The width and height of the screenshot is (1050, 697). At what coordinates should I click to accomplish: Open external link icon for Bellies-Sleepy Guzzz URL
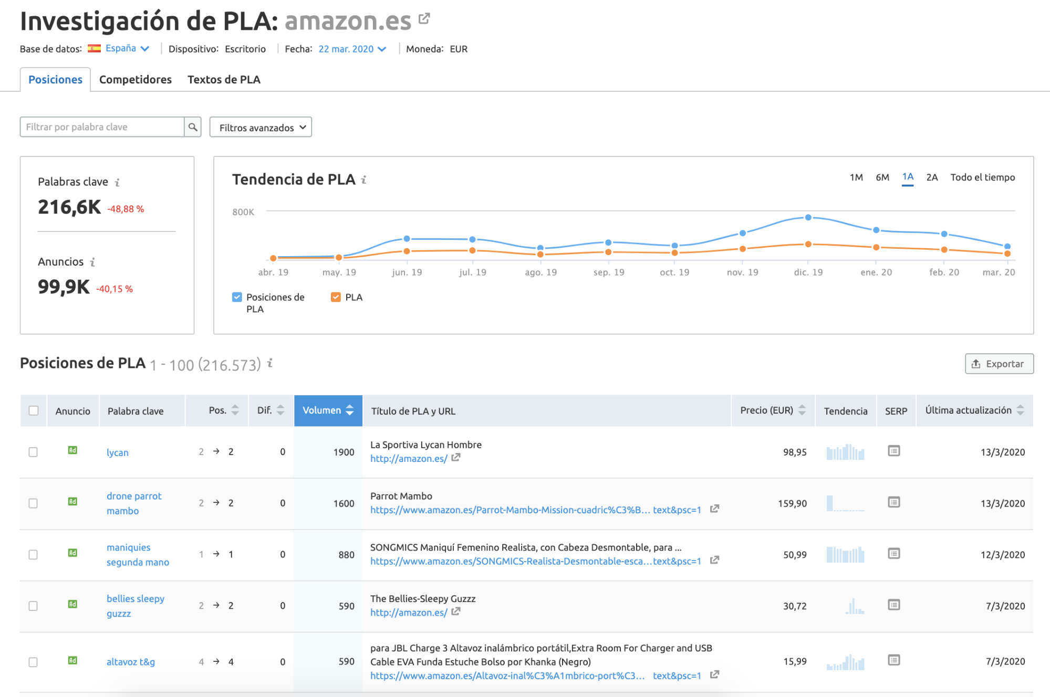(x=456, y=612)
